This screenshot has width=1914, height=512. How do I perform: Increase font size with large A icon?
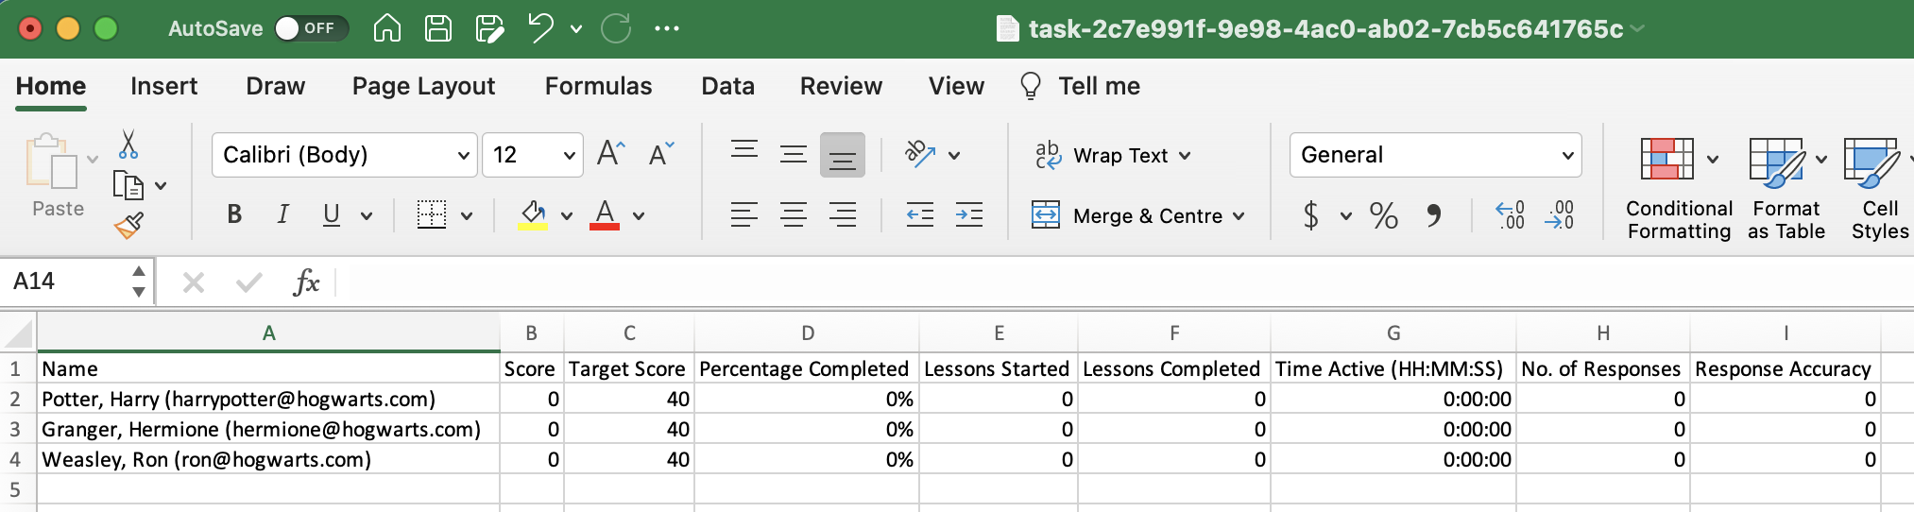coord(611,153)
